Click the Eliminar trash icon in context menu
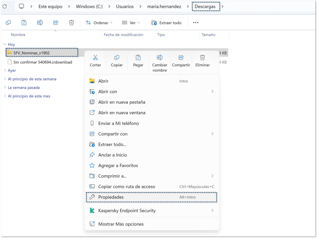The height and width of the screenshot is (238, 317). 203,58
